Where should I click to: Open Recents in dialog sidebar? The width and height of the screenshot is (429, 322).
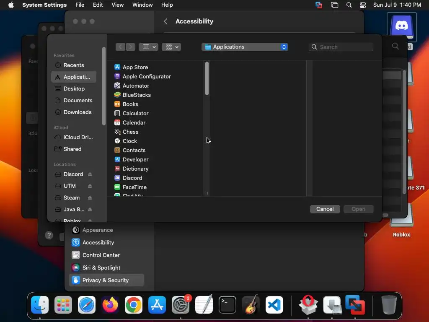[74, 65]
